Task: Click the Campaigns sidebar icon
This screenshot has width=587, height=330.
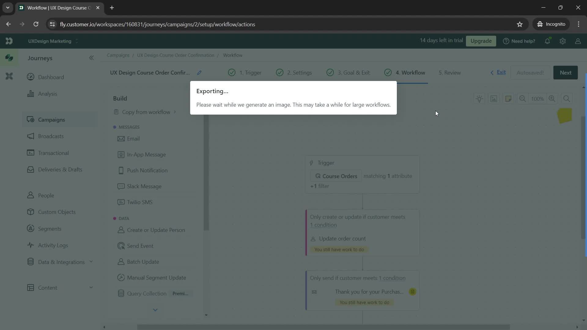Action: (x=31, y=119)
